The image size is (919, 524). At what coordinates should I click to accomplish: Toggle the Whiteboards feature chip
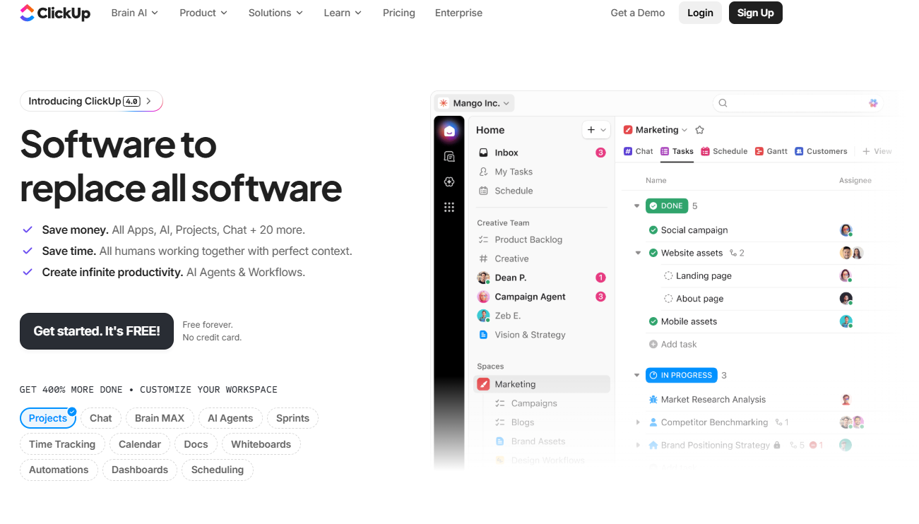point(261,444)
